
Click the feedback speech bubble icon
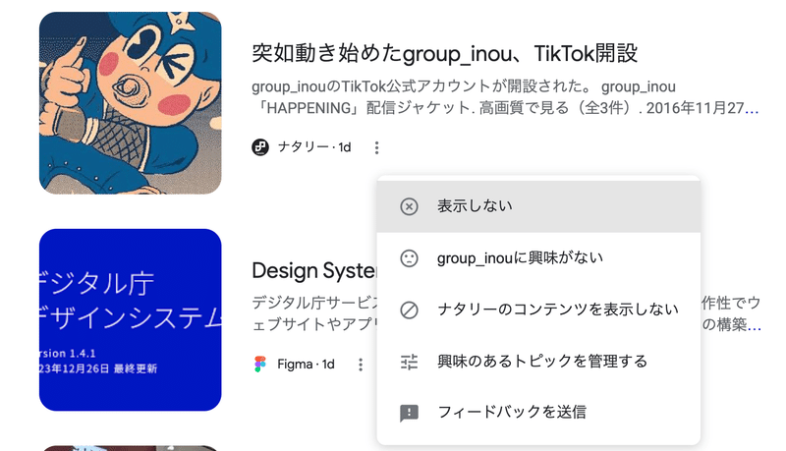[409, 413]
